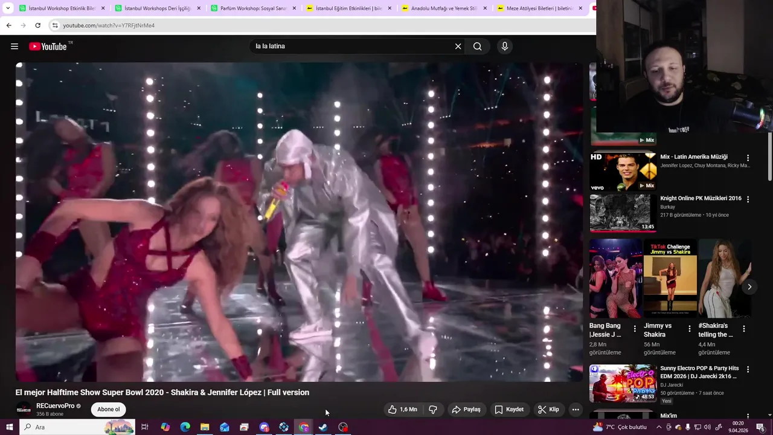773x435 pixels.
Task: Open the YouTube hamburger guide menu
Action: tap(14, 47)
